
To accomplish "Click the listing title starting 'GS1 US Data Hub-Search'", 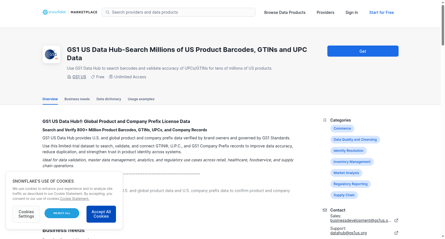I will tap(187, 54).
